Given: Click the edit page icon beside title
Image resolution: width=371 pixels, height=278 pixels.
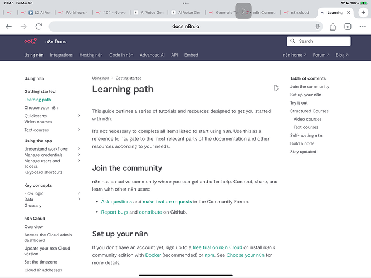Looking at the screenshot, I should tap(276, 88).
